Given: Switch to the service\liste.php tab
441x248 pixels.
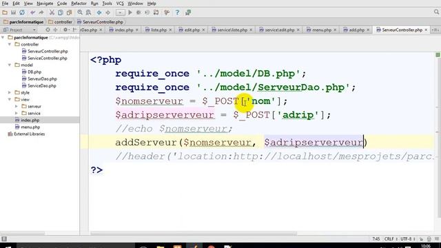Looking at the screenshot, I should [232, 30].
